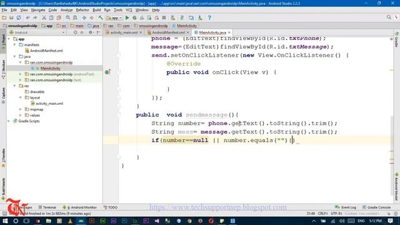400x225 pixels.
Task: Click the Synchronize toolbar icon
Action: click(19, 17)
